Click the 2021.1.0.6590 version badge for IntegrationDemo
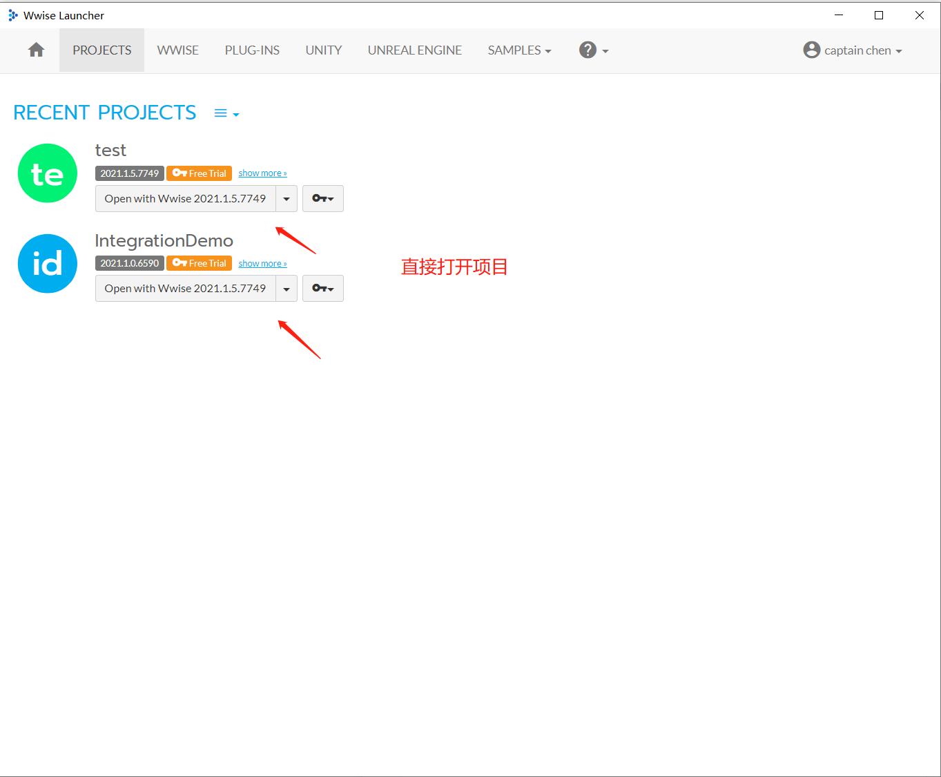 [x=130, y=263]
